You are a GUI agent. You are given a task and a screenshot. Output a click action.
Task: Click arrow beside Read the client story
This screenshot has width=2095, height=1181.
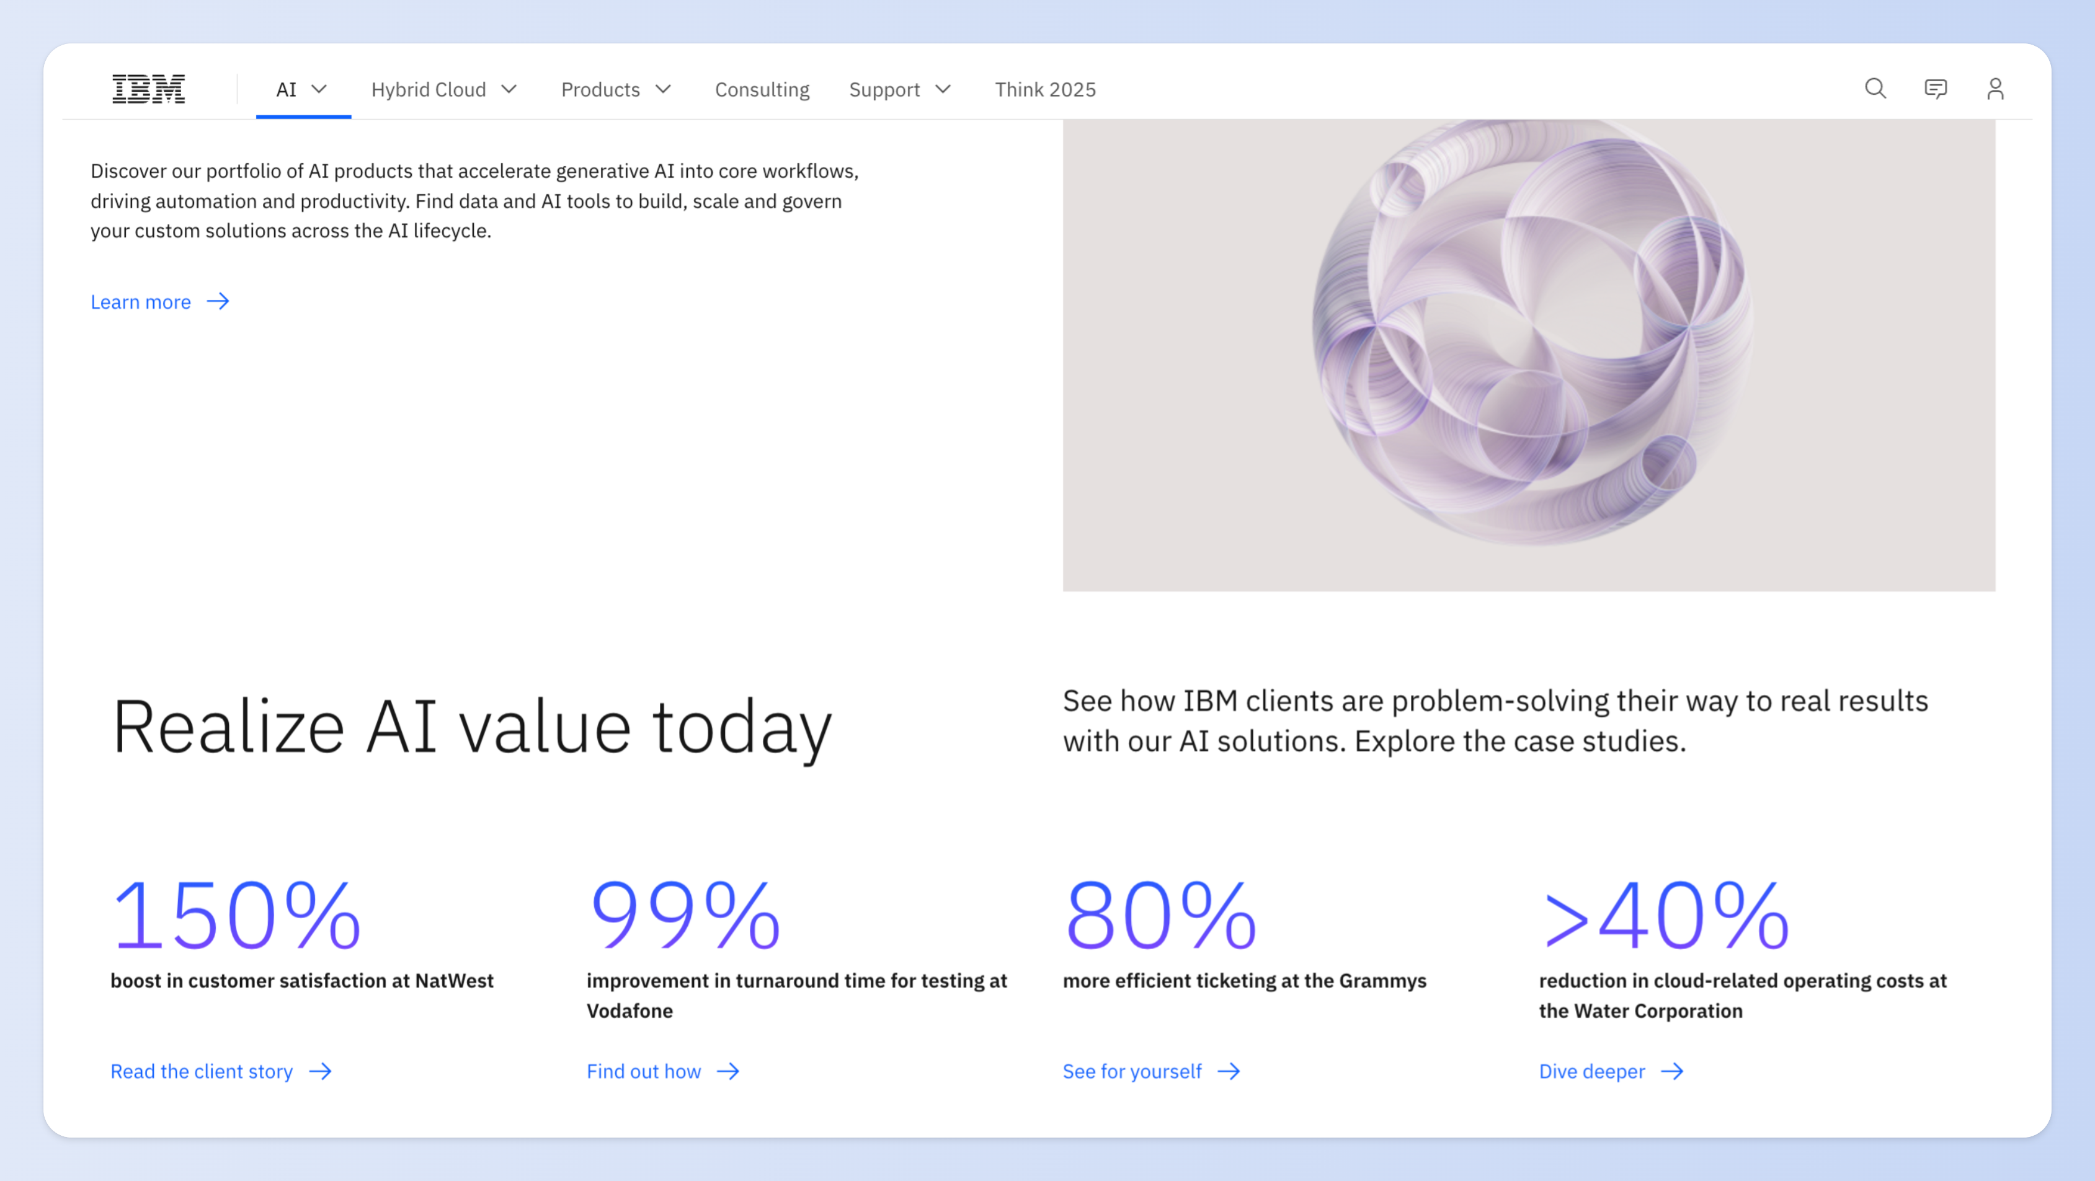pos(321,1071)
